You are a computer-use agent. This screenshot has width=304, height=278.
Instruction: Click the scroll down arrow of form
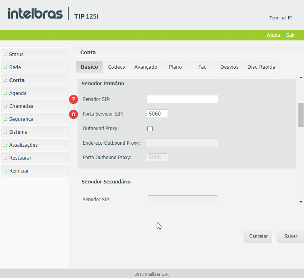(x=301, y=201)
